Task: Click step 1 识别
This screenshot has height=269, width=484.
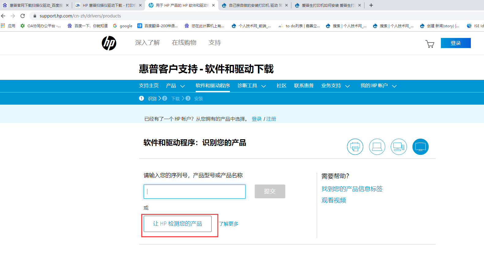Action: (x=148, y=99)
